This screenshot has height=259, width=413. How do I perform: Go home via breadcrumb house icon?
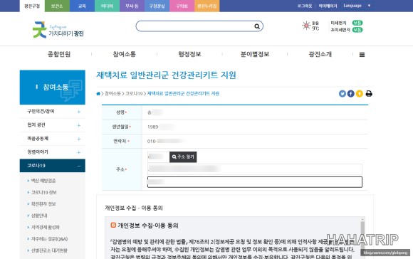coord(98,93)
